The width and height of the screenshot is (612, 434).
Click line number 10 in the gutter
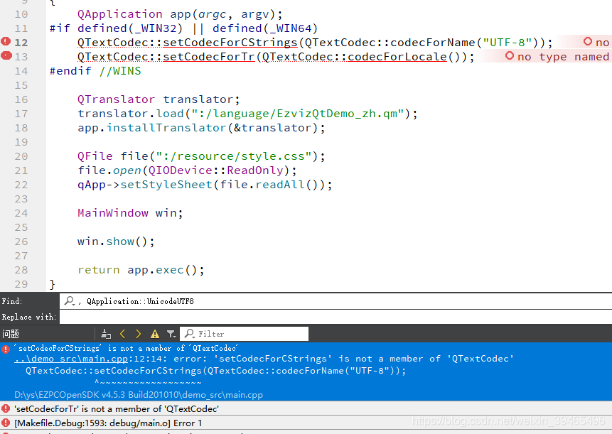pos(21,14)
